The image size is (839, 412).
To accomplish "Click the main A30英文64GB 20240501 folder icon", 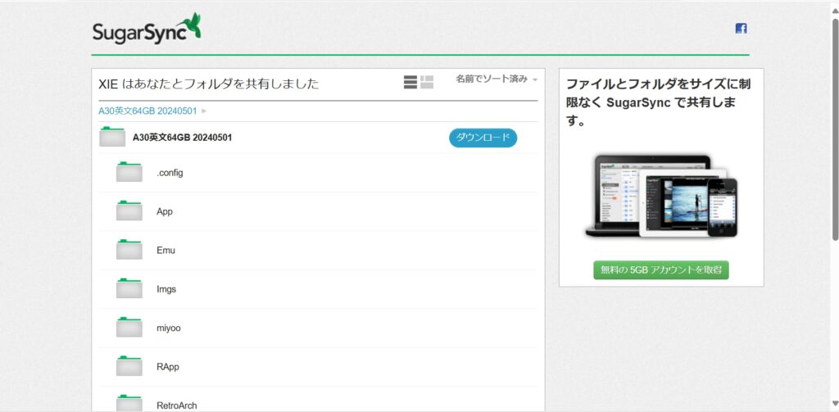I will coord(112,137).
